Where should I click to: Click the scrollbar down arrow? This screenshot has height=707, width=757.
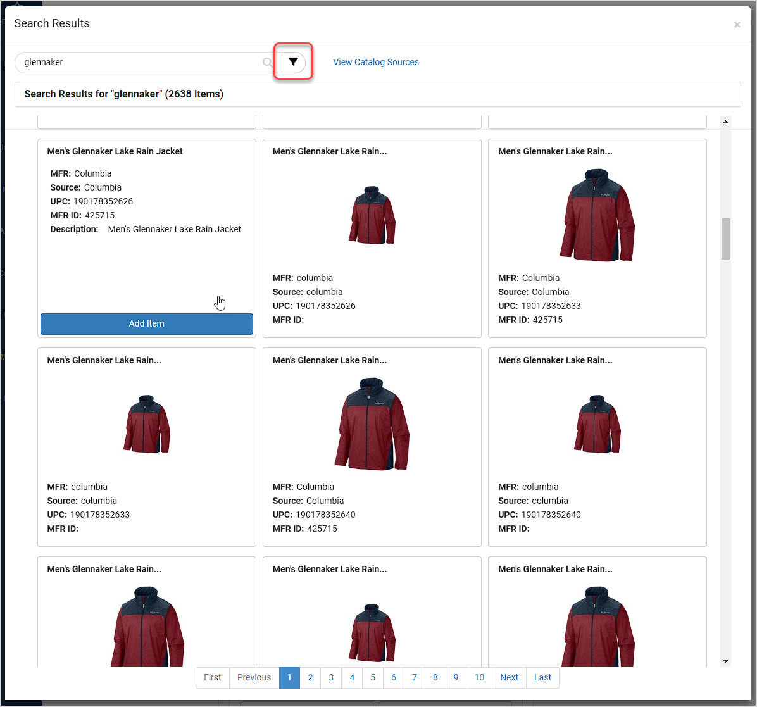click(725, 661)
